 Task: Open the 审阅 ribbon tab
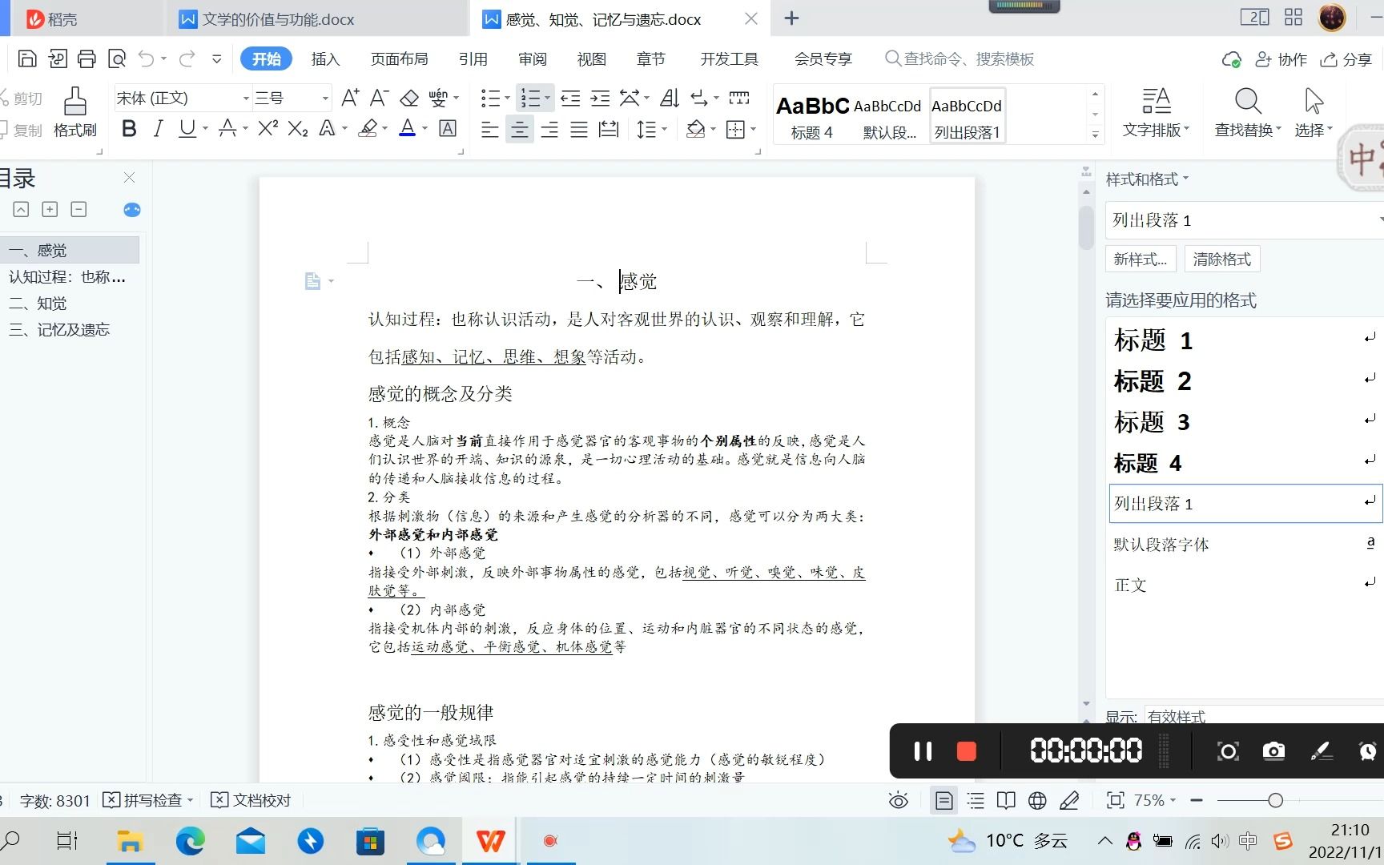pos(532,59)
